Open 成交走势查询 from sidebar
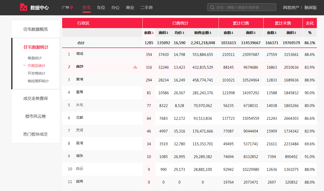324x191 pixels. tap(35, 99)
